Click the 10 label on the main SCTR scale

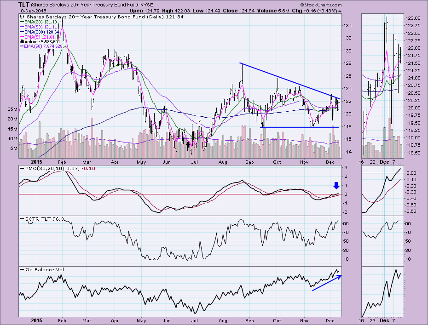(x=346, y=259)
